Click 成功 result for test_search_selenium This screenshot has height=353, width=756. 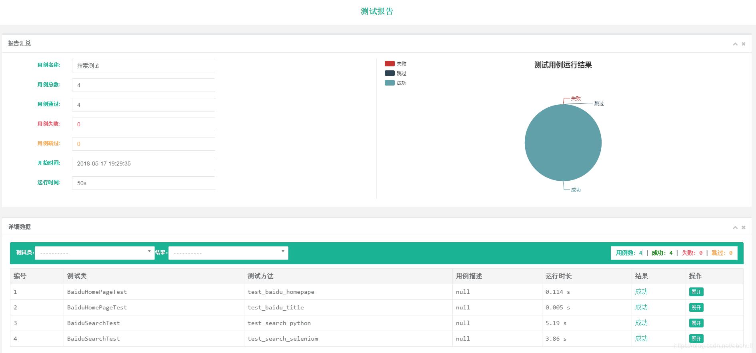click(x=641, y=339)
